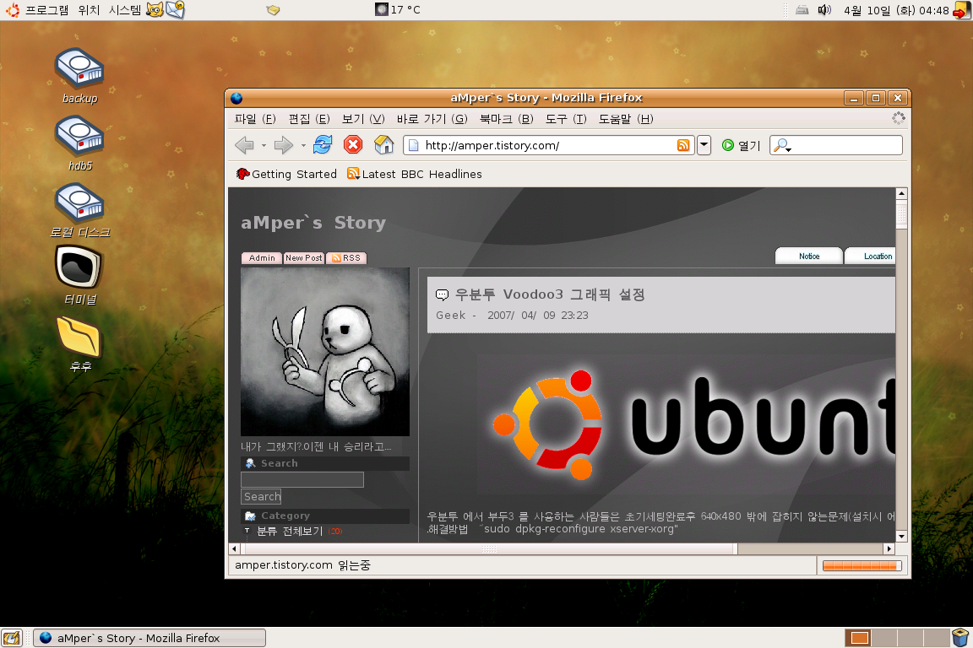The height and width of the screenshot is (648, 973).
Task: Open the 북마크 (B) menu
Action: pos(507,118)
